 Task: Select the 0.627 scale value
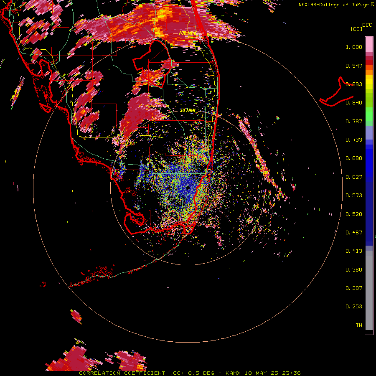[x=354, y=177]
